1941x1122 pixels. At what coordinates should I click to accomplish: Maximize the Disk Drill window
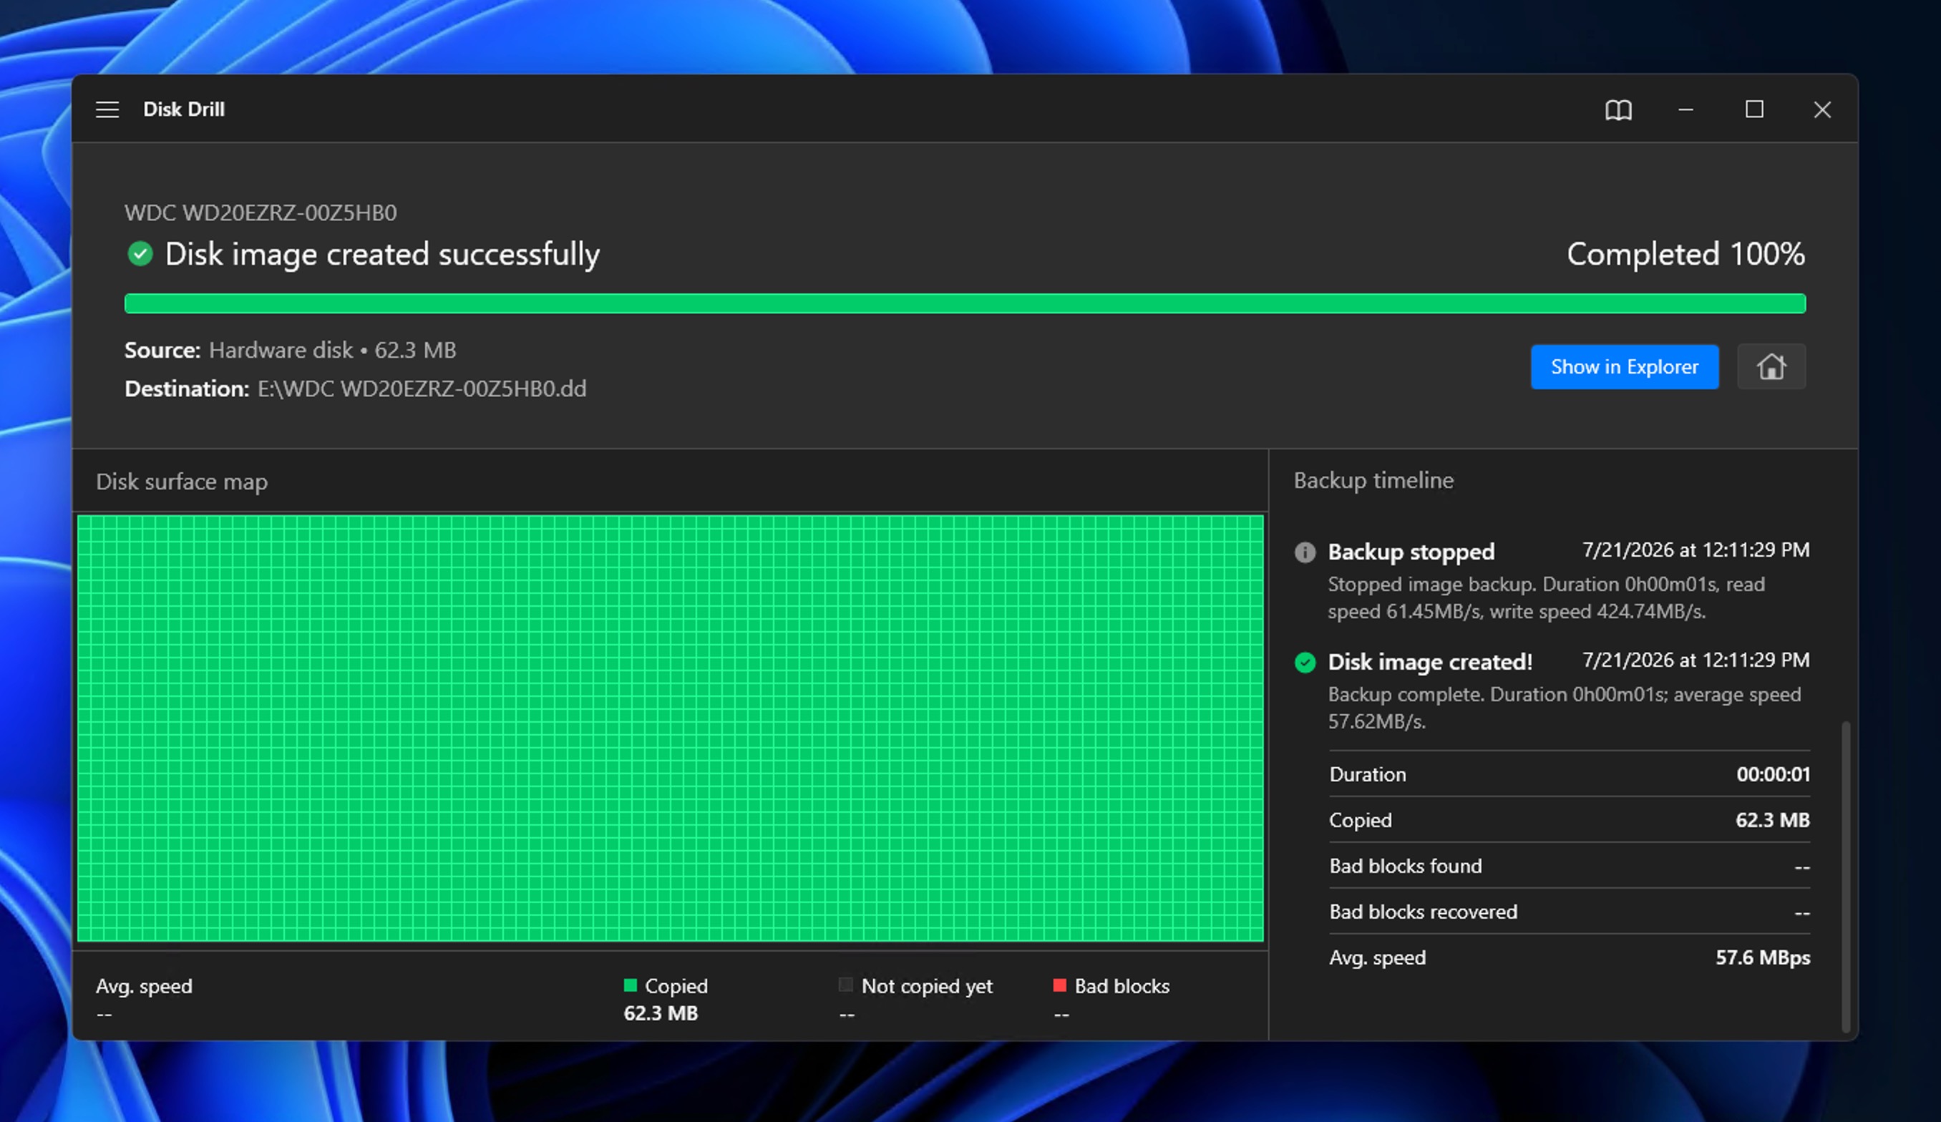[1755, 110]
